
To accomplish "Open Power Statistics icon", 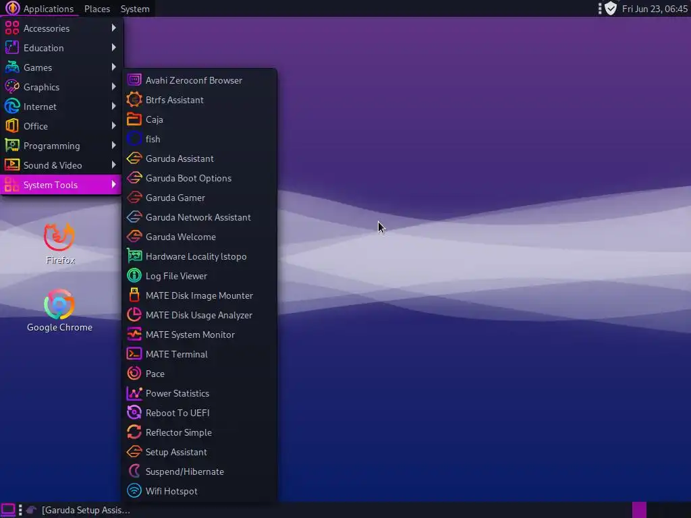I will [134, 393].
